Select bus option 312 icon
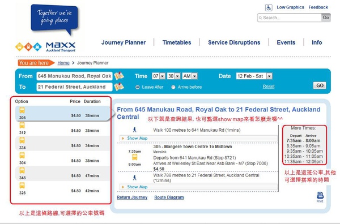Image resolution: width=340 pixels, height=224 pixels. tap(22, 126)
